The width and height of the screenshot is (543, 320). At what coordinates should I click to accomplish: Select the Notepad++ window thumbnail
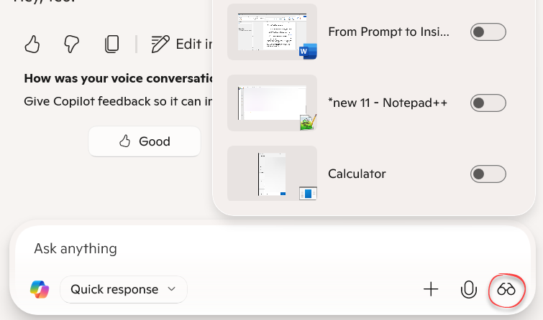(x=272, y=103)
